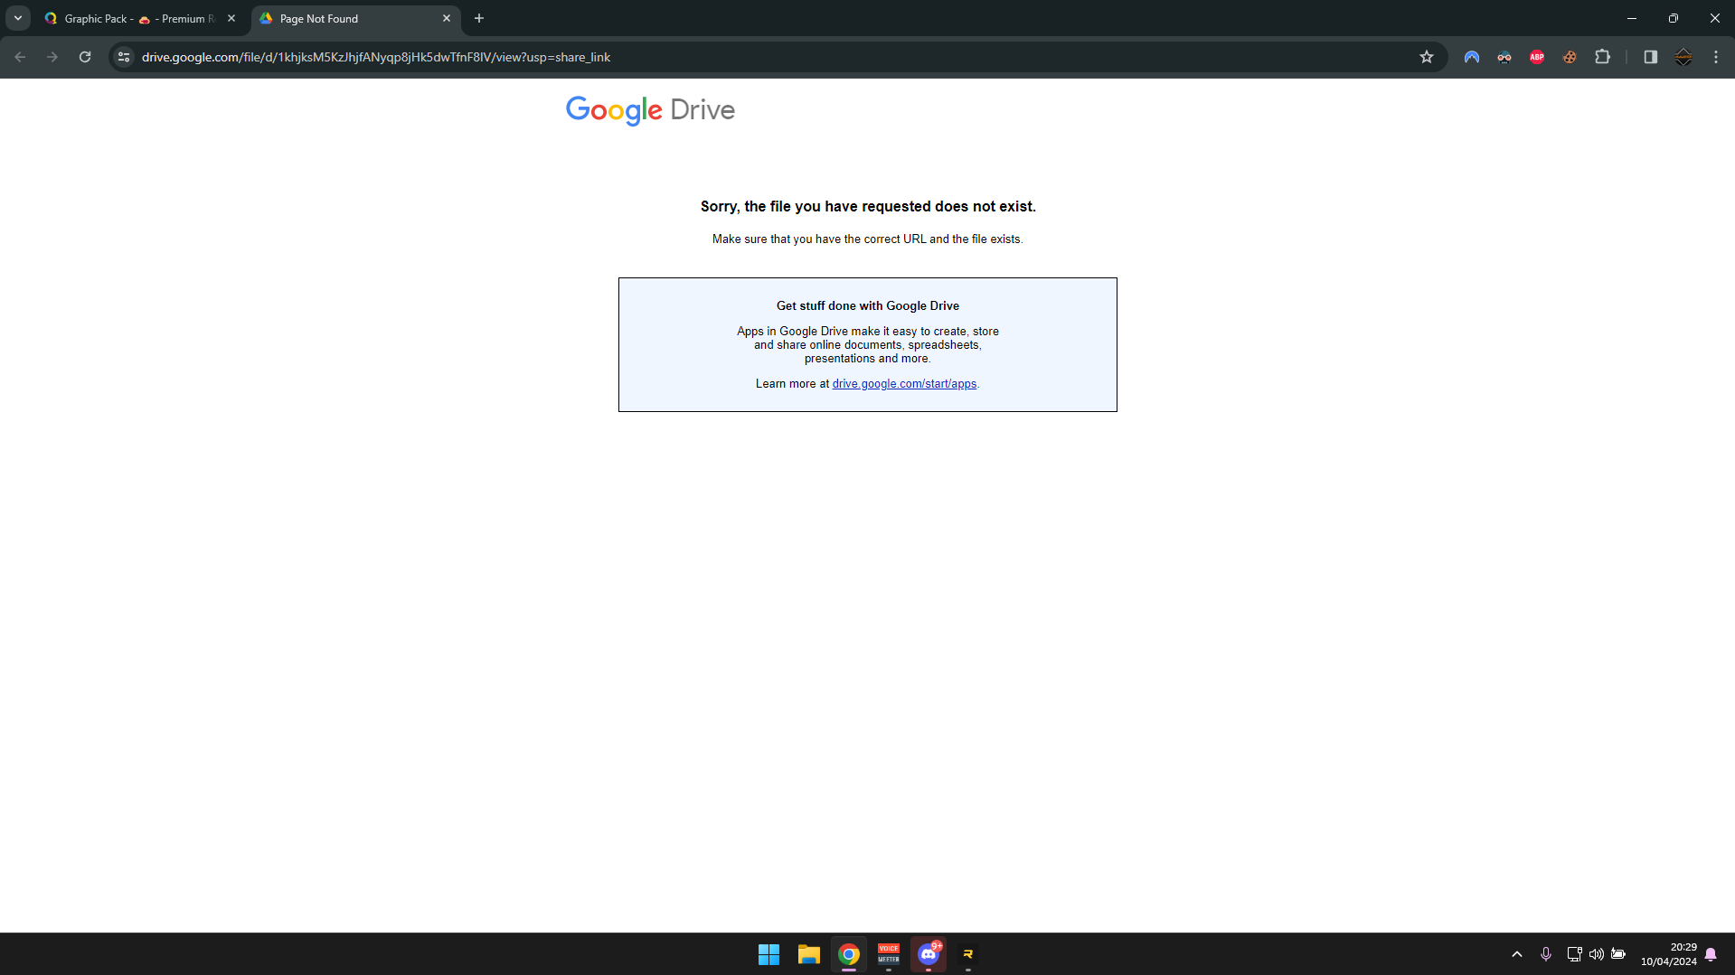The image size is (1735, 975).
Task: Open the Adblock Plus extension
Action: click(x=1537, y=57)
